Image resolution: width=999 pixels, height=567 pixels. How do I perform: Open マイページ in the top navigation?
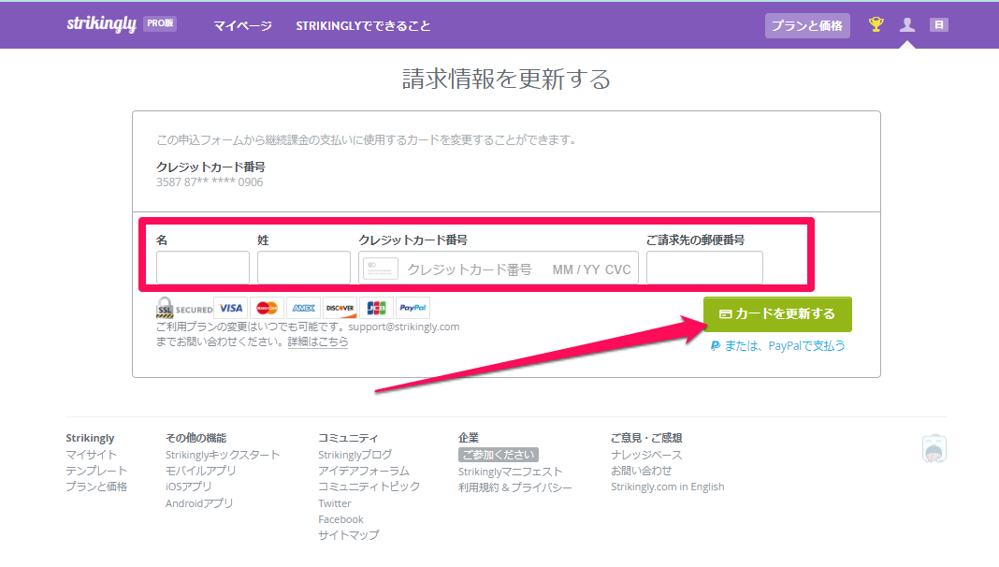[x=243, y=25]
